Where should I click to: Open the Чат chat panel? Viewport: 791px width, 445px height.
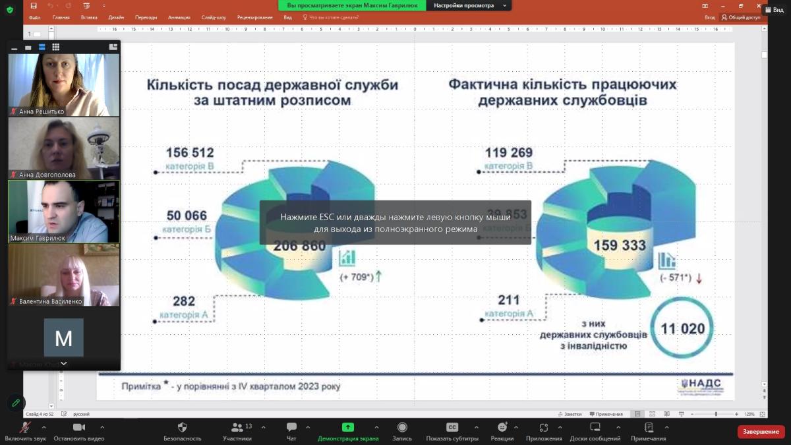291,431
